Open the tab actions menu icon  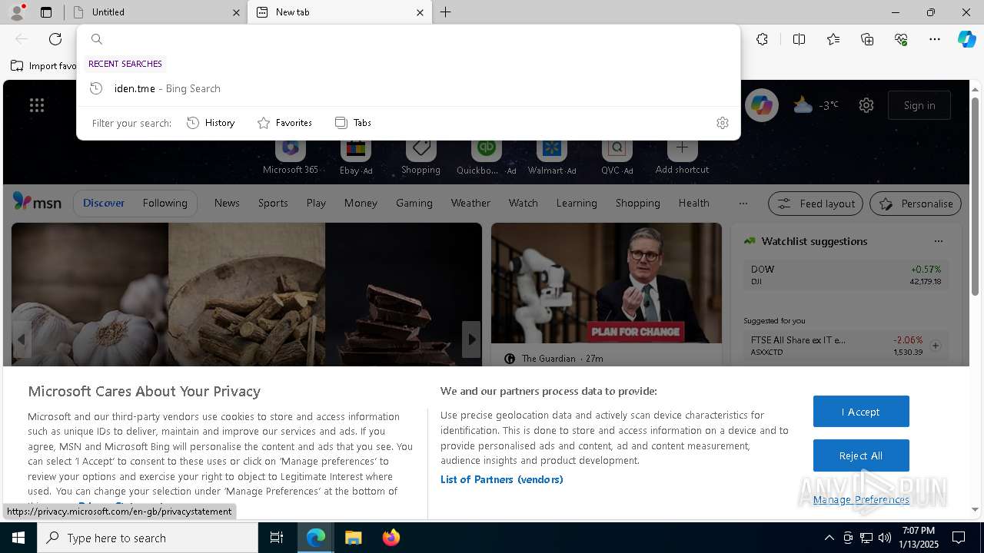pos(46,12)
